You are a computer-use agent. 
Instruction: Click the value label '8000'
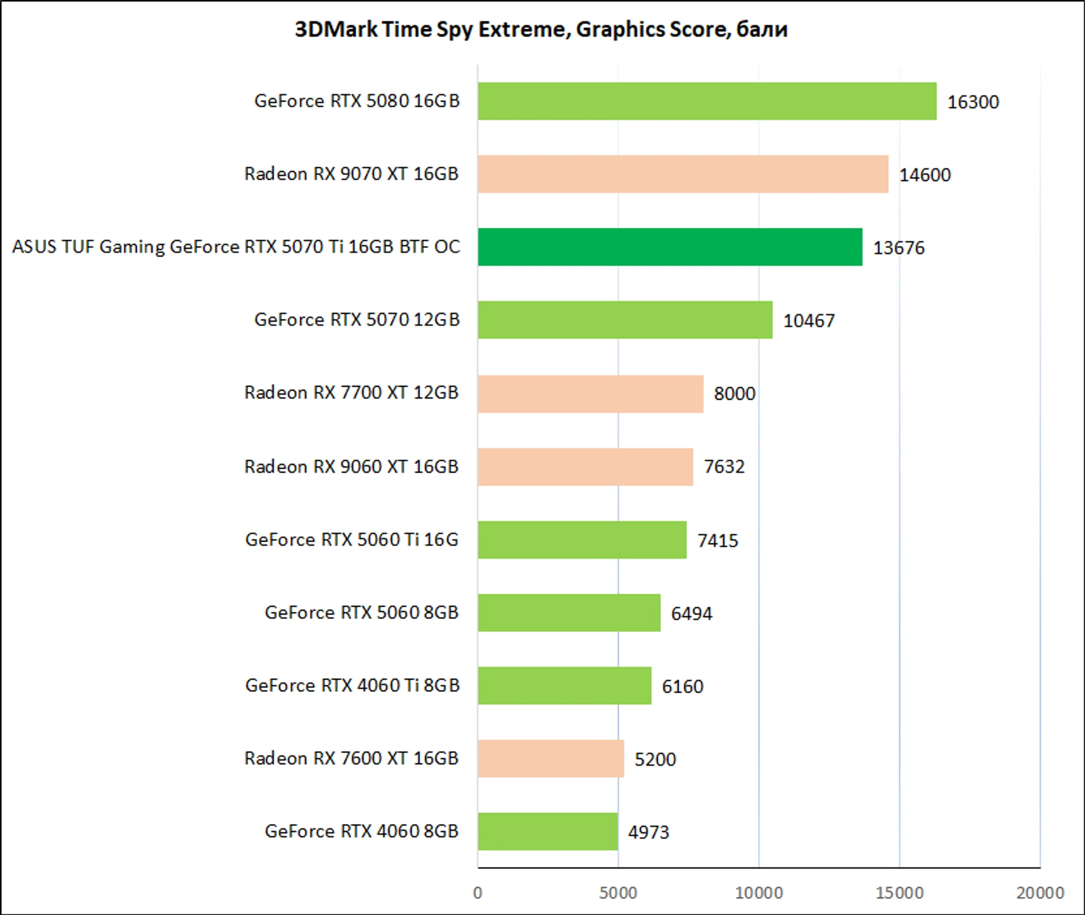[x=734, y=394]
